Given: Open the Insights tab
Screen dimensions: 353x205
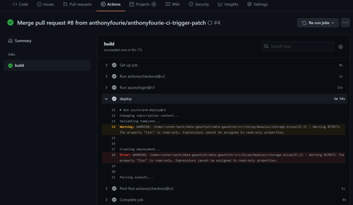Looking at the screenshot, I should (x=228, y=4).
